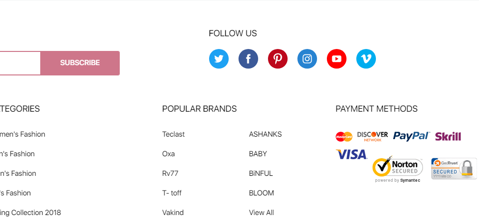Click the Skrill payment logo

(x=448, y=136)
